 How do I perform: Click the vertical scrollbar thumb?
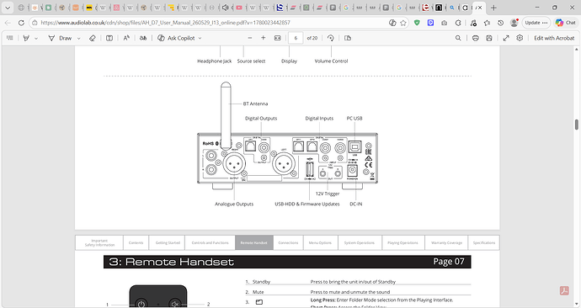577,125
